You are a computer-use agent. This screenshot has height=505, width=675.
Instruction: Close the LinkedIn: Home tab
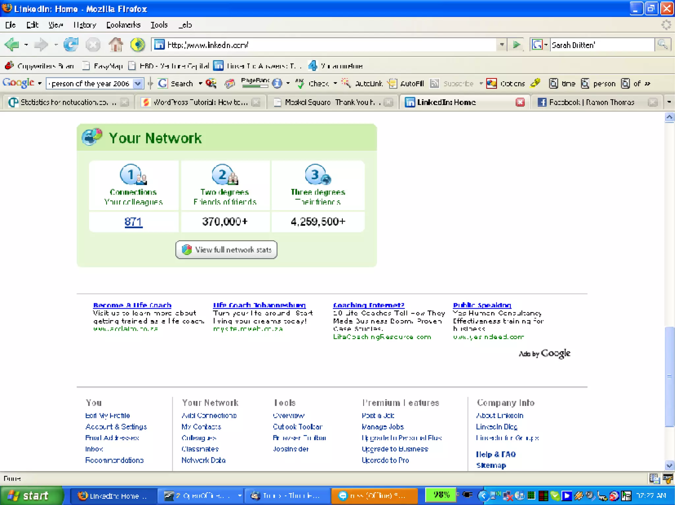click(520, 102)
